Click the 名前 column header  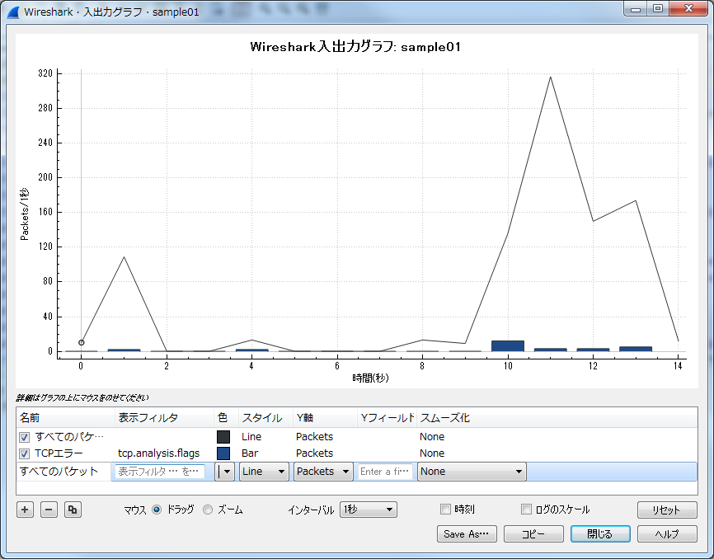click(x=66, y=417)
